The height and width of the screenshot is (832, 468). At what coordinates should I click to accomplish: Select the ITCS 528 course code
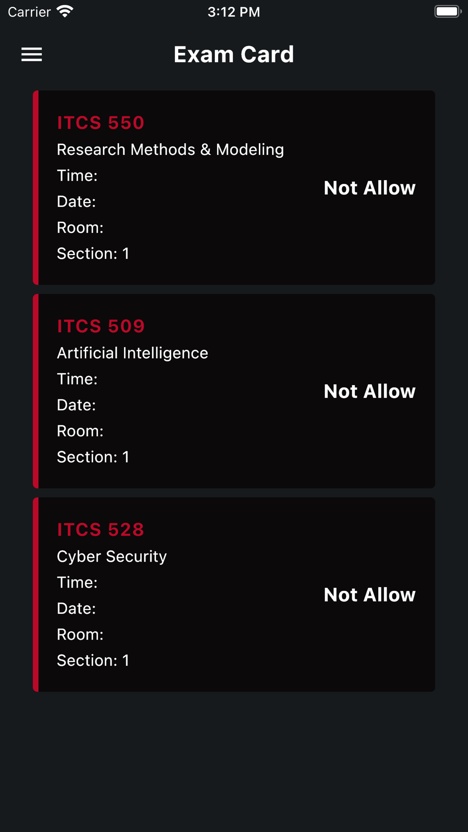[x=101, y=530]
